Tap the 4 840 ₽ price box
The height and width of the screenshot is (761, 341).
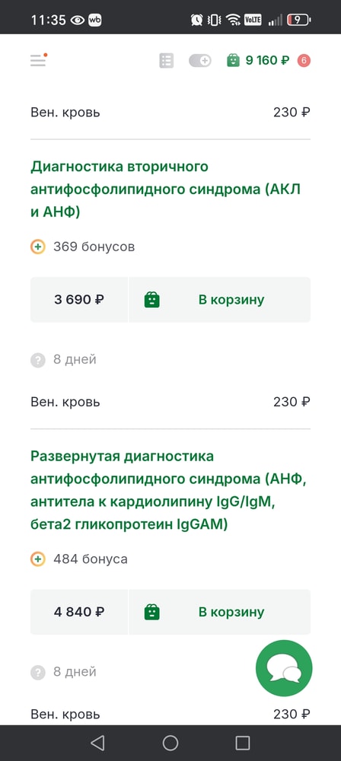point(79,612)
